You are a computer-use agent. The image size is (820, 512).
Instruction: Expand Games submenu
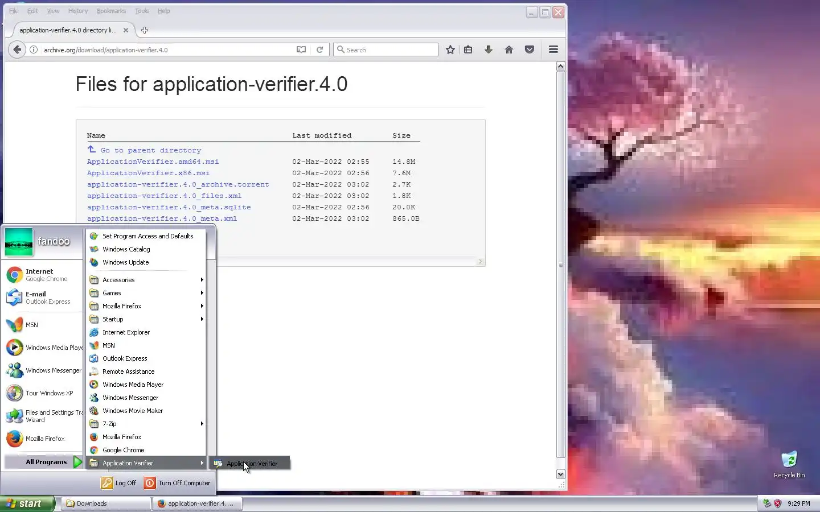[146, 293]
